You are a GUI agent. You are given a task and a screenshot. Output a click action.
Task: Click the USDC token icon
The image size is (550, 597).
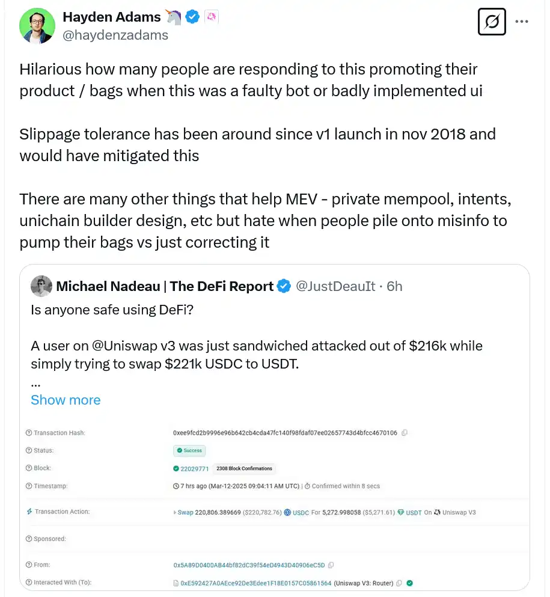point(287,512)
